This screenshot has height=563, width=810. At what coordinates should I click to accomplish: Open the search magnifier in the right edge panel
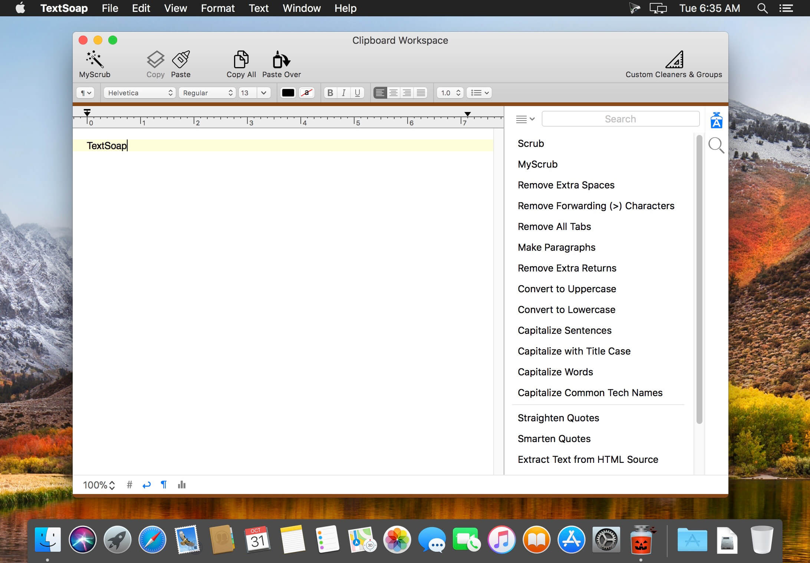(x=717, y=146)
